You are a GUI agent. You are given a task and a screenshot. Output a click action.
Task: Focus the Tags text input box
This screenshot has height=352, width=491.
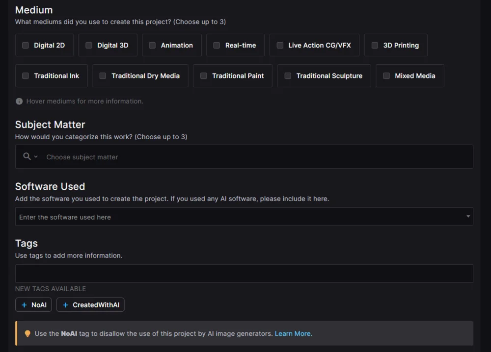tap(244, 274)
